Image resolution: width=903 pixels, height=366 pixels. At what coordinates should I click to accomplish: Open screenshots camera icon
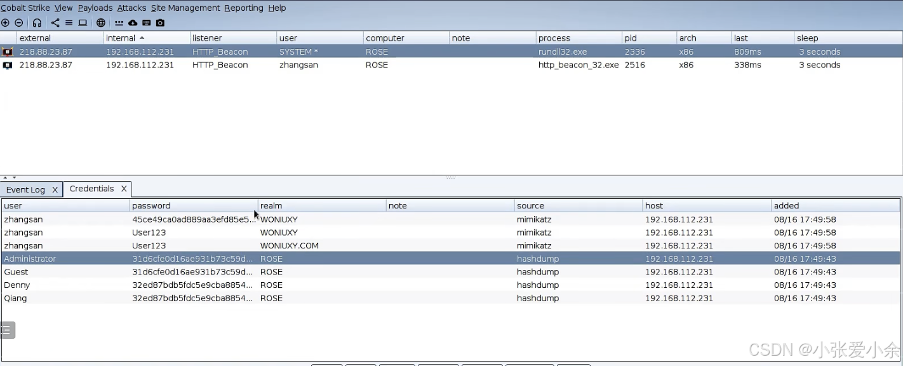coord(160,23)
